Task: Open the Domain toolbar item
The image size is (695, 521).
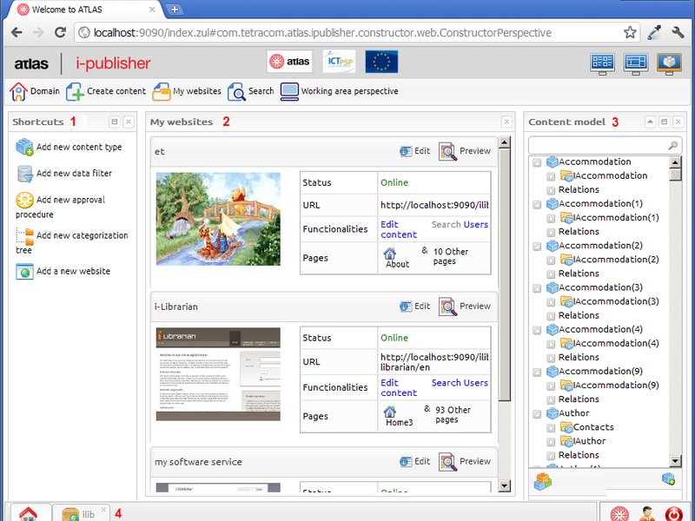Action: 35,91
